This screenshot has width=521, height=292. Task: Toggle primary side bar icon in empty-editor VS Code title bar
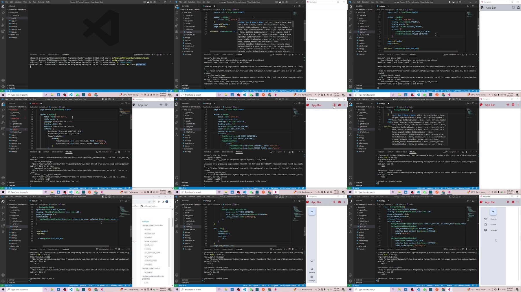point(144,2)
